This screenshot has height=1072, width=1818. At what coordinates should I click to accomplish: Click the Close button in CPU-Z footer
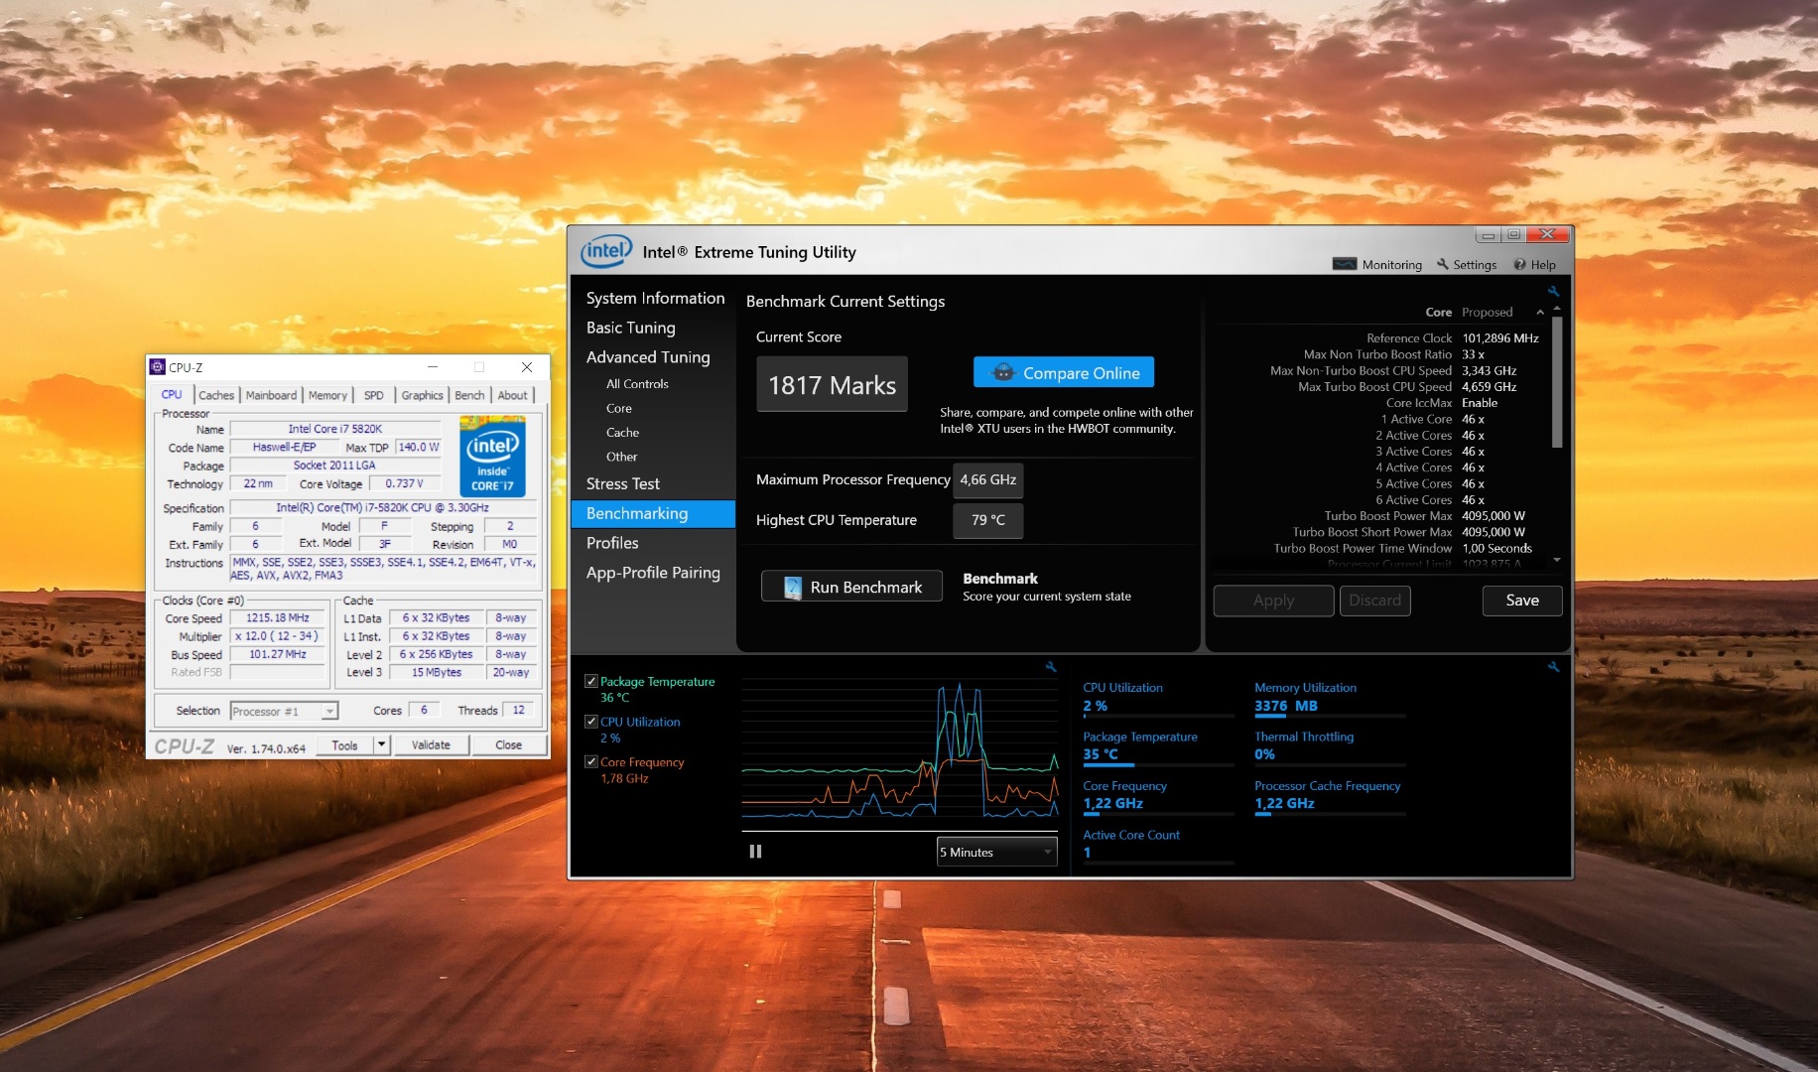tap(508, 744)
